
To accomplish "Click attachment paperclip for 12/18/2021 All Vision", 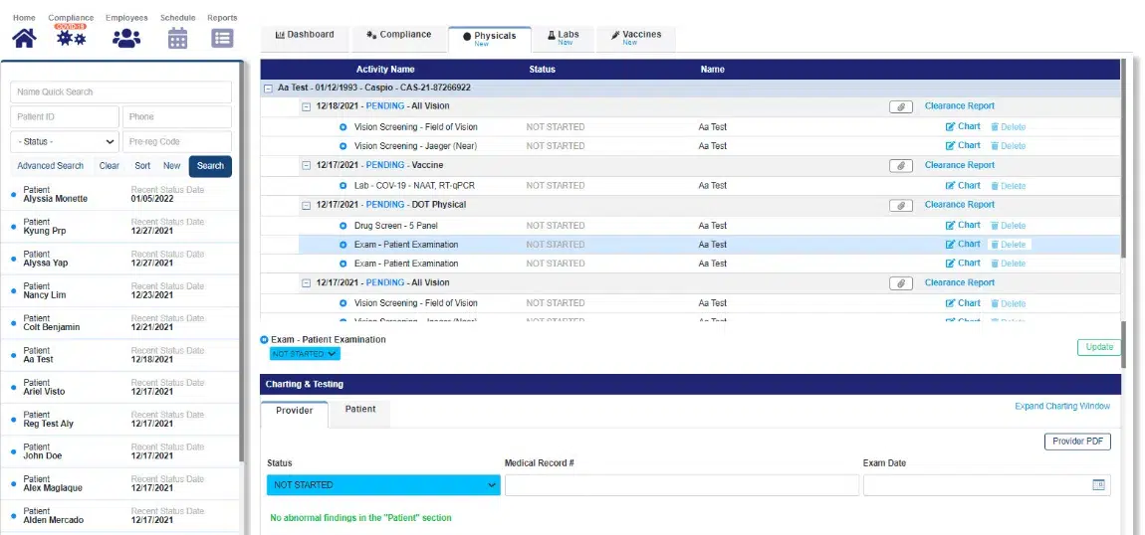I will tap(900, 106).
